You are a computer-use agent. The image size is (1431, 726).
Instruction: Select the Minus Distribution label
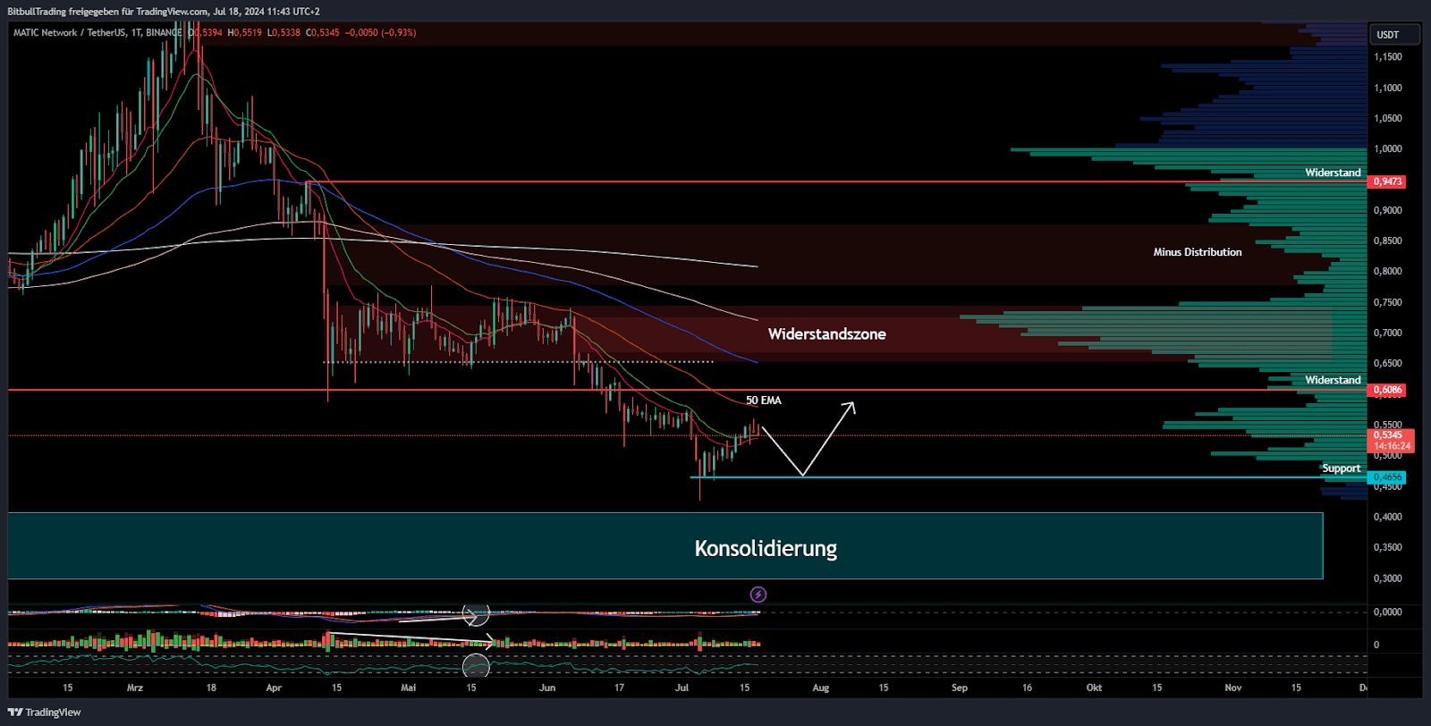(1197, 252)
